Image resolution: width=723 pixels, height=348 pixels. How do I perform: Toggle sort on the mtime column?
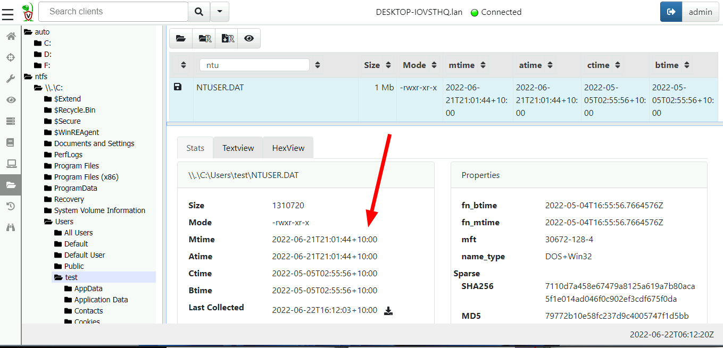(x=483, y=65)
